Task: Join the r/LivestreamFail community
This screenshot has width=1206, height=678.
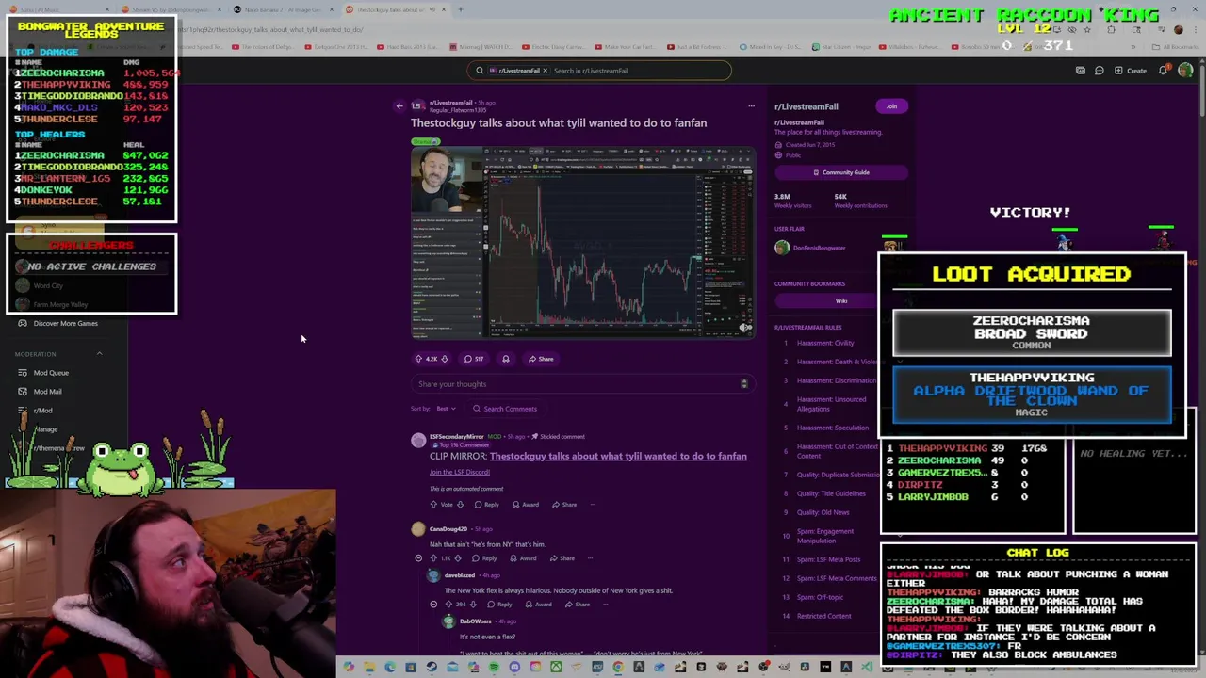Action: pos(891,106)
